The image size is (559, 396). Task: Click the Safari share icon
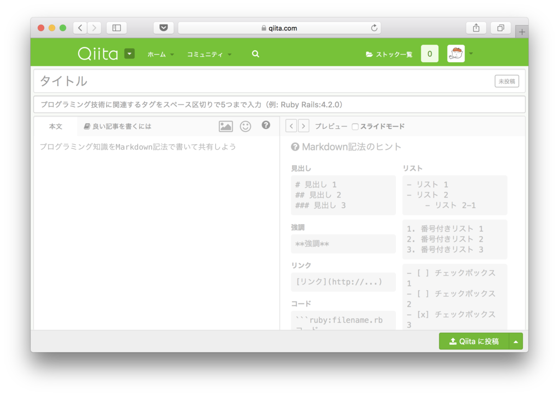476,28
